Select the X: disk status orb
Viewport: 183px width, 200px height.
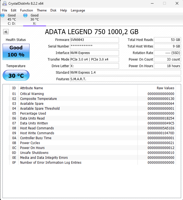[25, 15]
